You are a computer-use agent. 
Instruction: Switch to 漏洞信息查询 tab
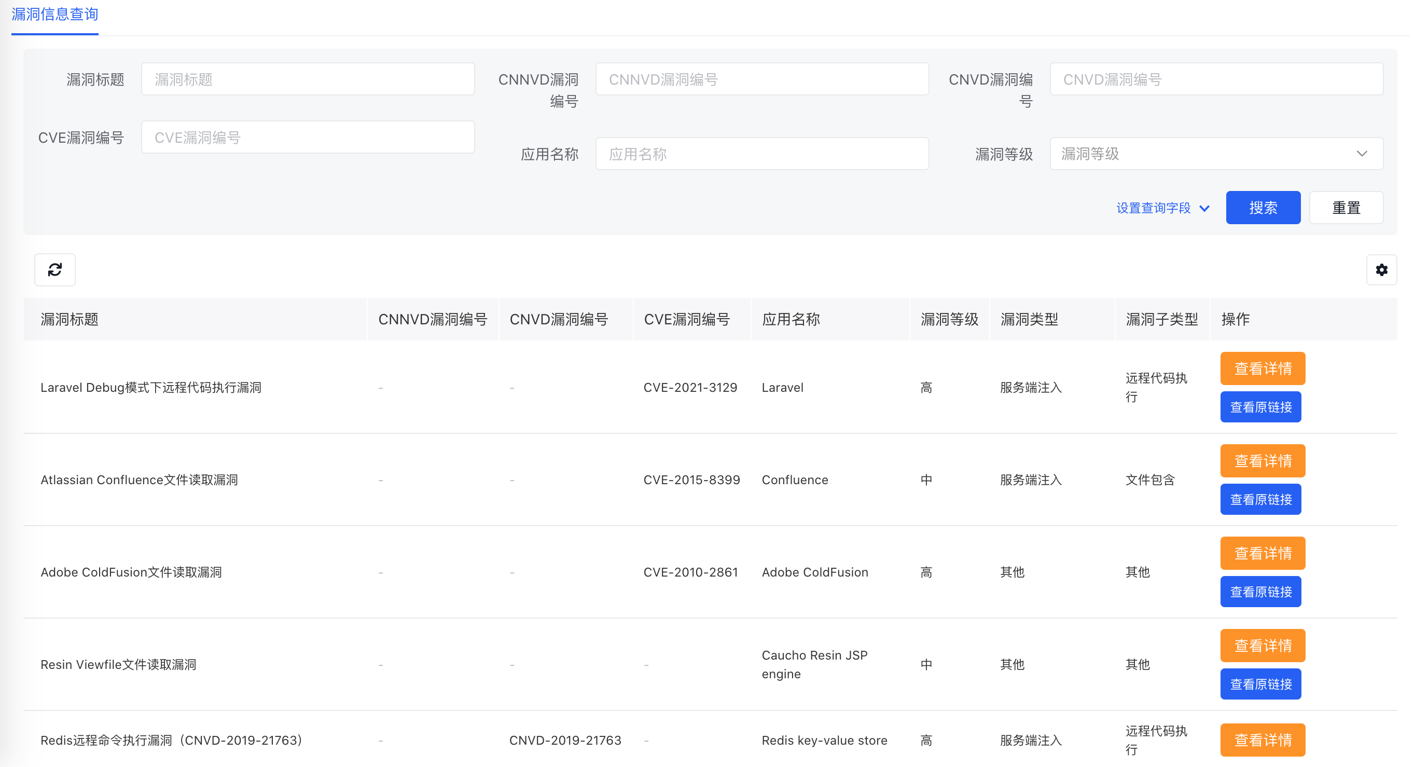point(55,15)
